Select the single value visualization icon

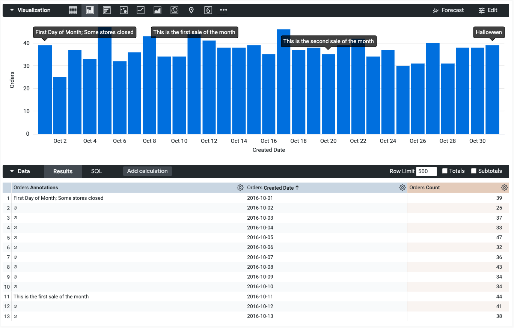click(208, 10)
